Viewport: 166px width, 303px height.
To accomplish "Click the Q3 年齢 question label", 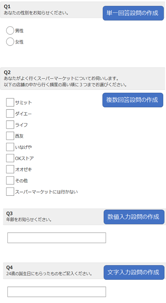I will [29, 220].
